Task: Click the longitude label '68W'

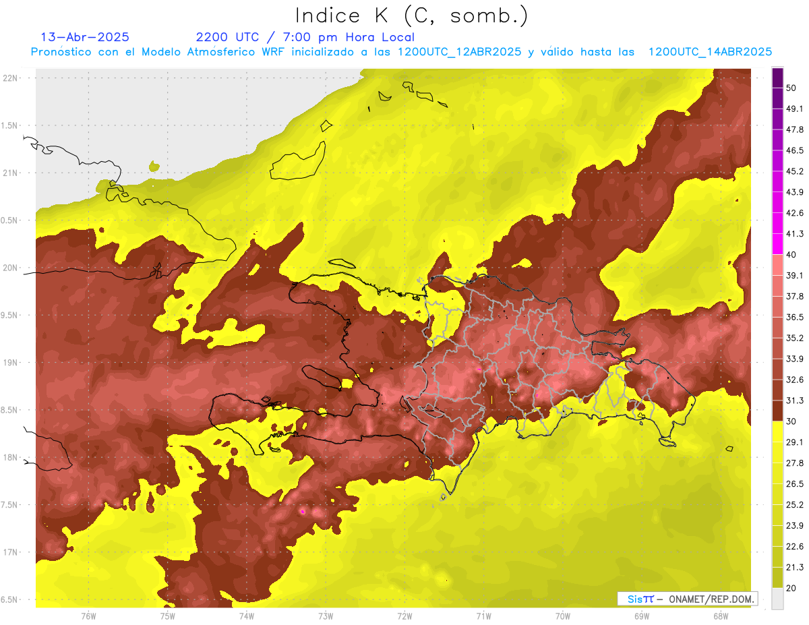Action: coord(721,616)
